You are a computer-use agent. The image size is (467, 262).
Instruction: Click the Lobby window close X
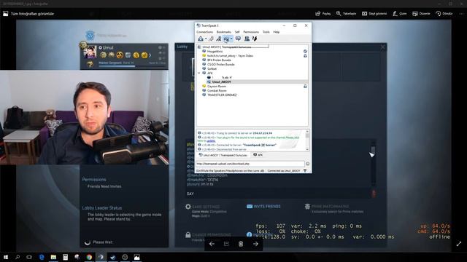point(382,47)
